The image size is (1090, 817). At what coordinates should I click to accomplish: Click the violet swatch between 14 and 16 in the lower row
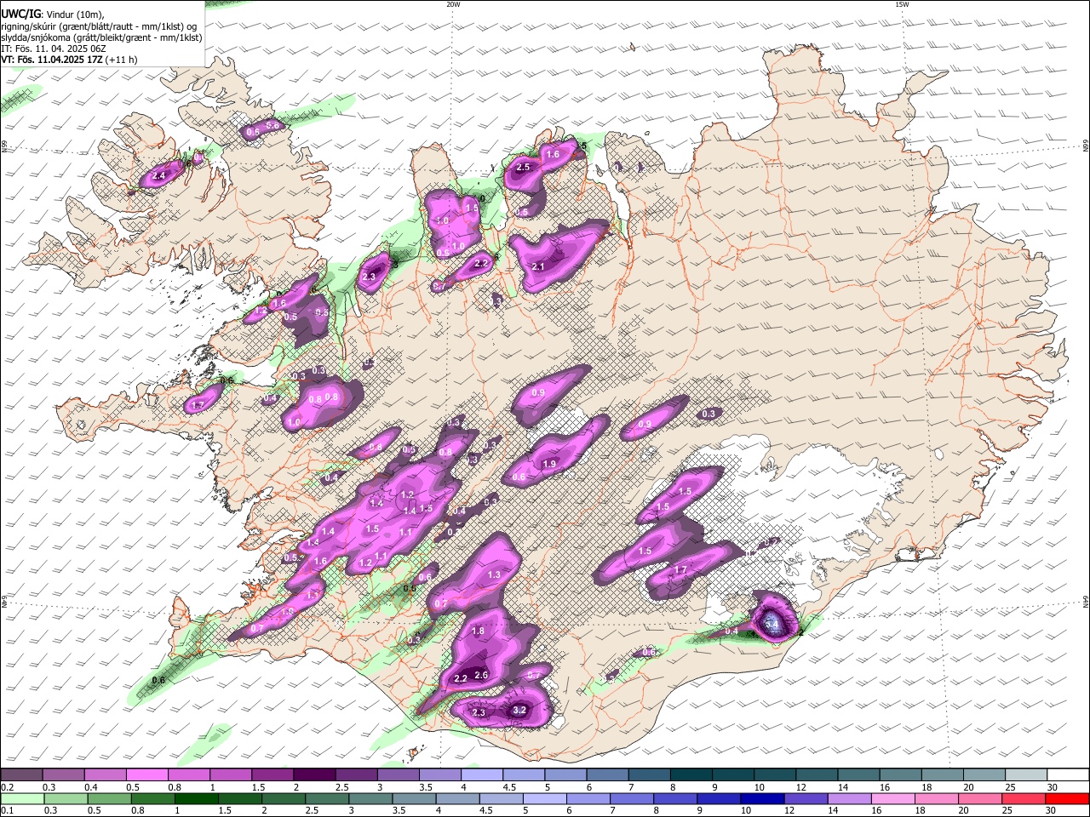click(x=850, y=799)
